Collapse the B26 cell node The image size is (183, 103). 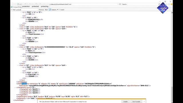pyautogui.click(x=21, y=49)
